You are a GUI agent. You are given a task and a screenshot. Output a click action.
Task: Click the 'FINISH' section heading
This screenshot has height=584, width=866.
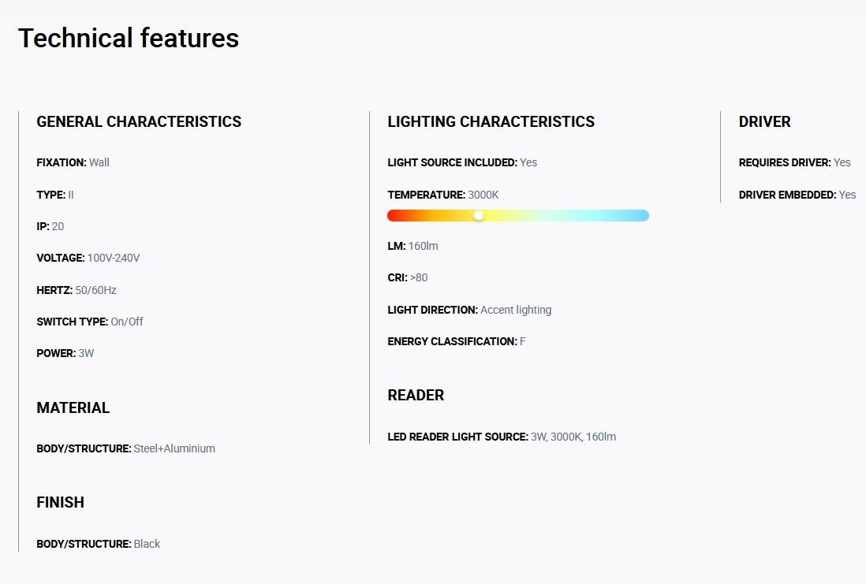60,502
